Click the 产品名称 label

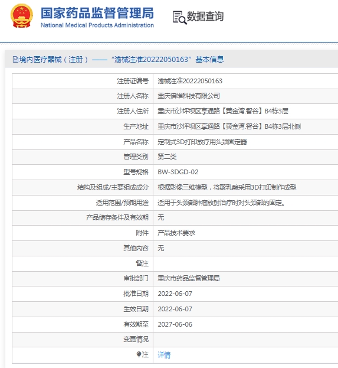[136, 142]
